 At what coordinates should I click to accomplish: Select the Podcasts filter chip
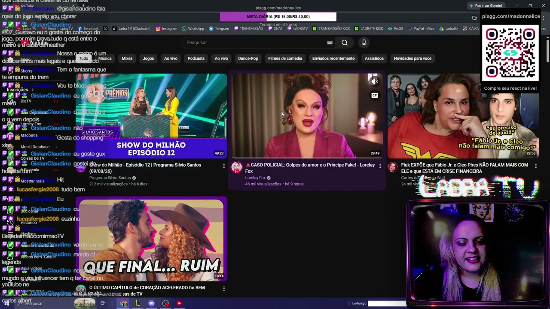(x=196, y=58)
